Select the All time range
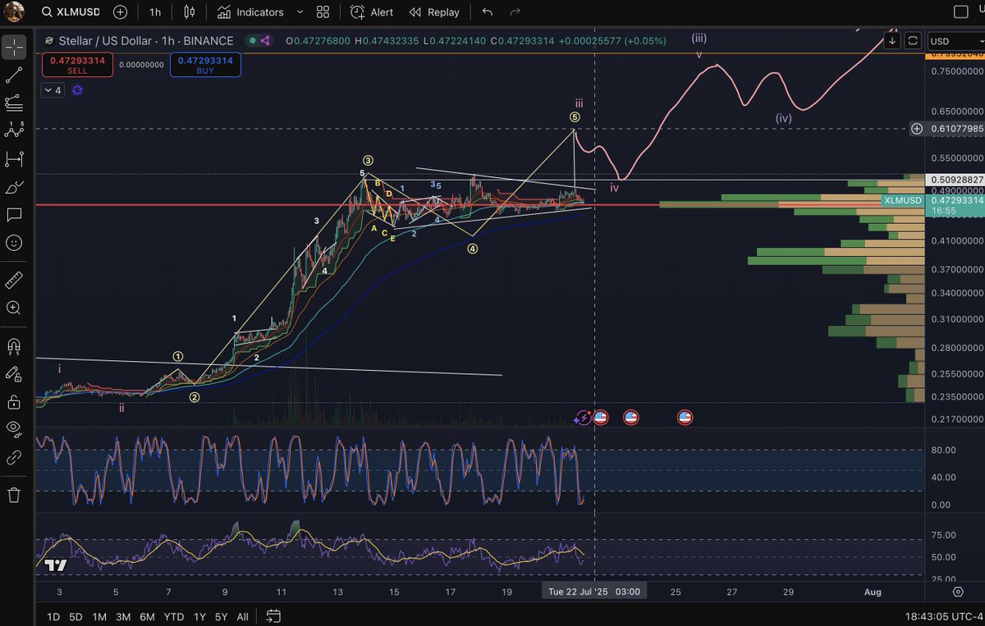 point(243,616)
